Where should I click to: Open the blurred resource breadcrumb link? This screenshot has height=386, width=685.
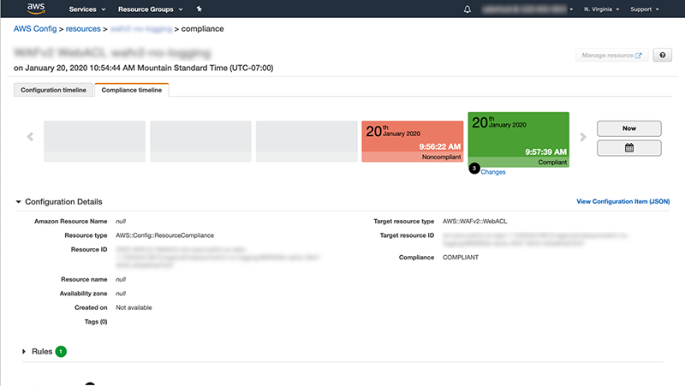[x=141, y=29]
